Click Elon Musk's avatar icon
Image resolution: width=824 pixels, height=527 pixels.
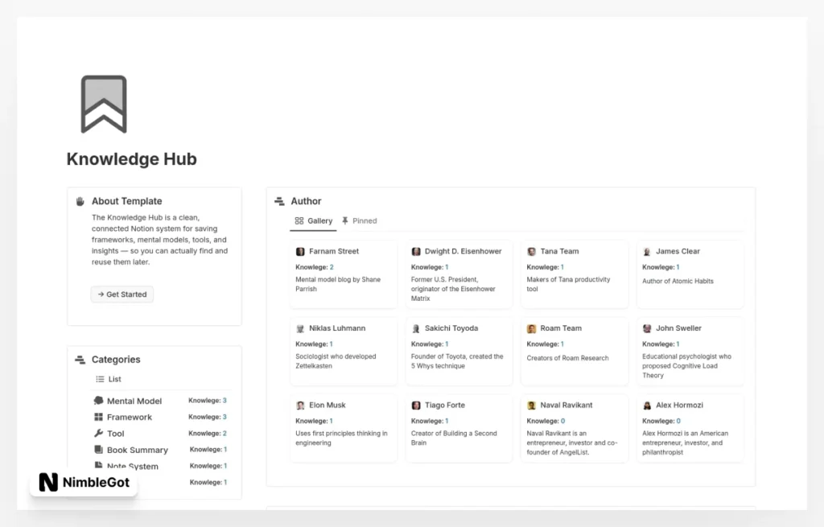coord(300,405)
